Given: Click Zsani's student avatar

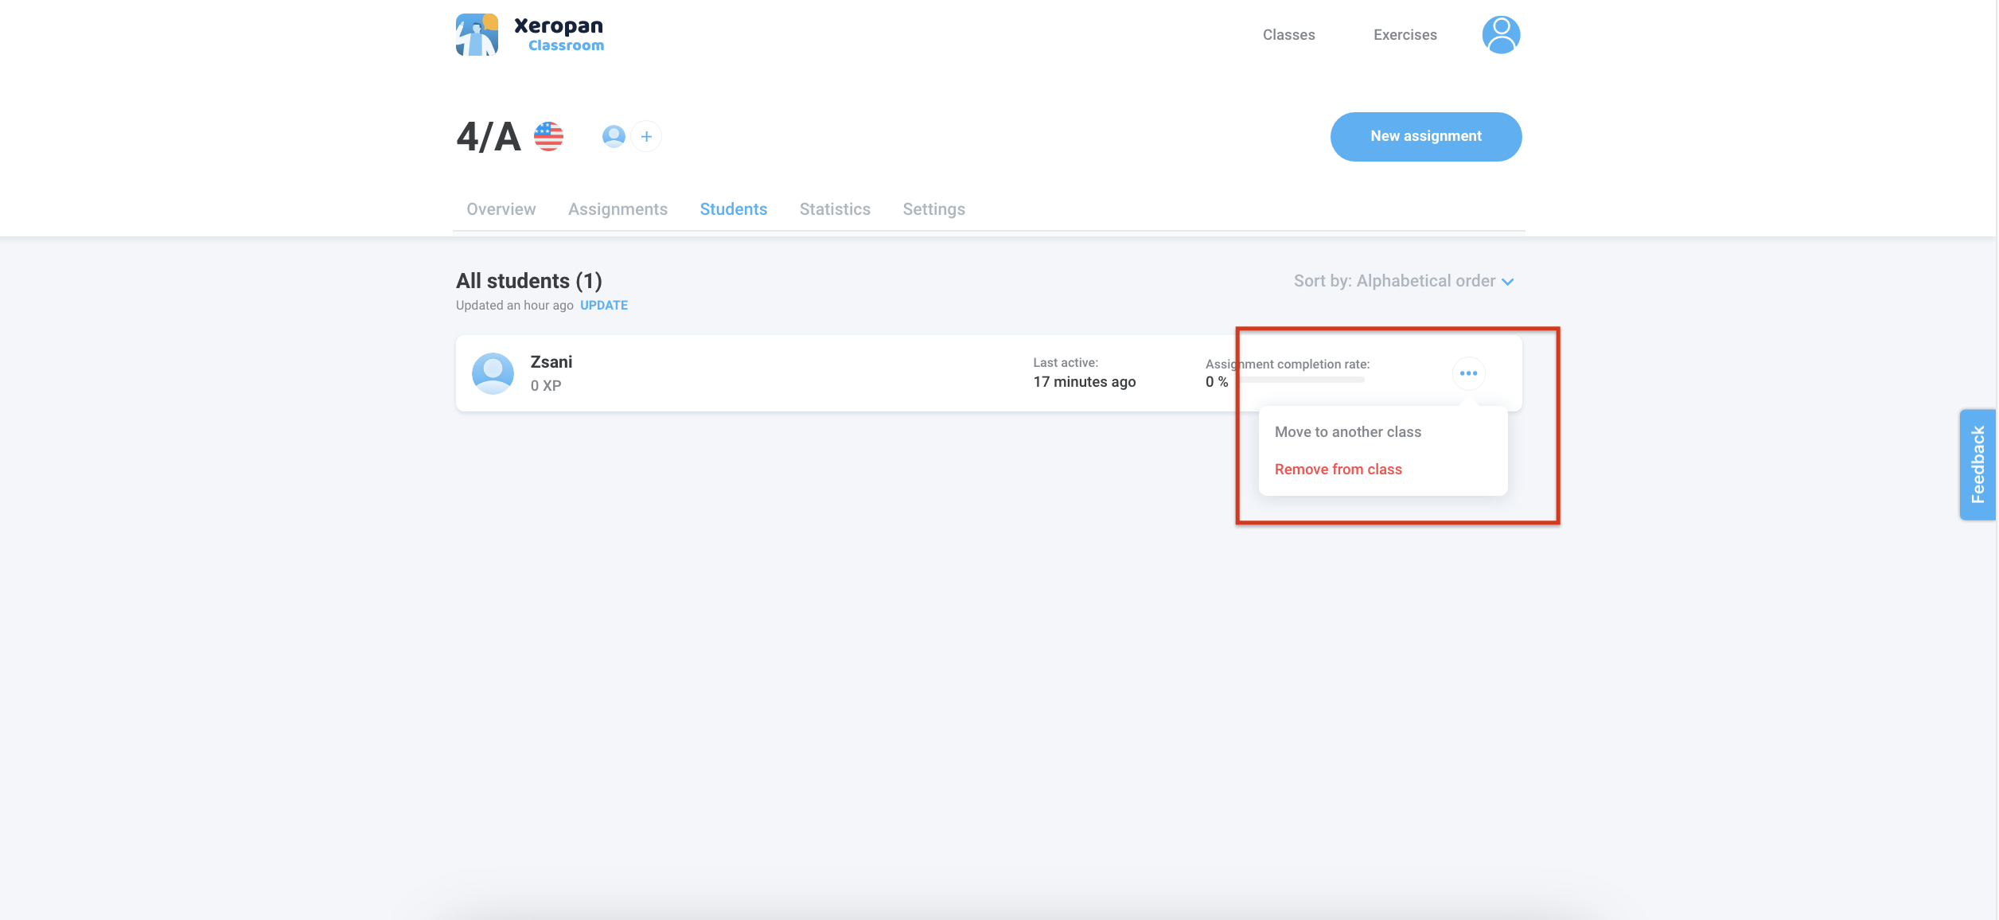Looking at the screenshot, I should (x=493, y=373).
